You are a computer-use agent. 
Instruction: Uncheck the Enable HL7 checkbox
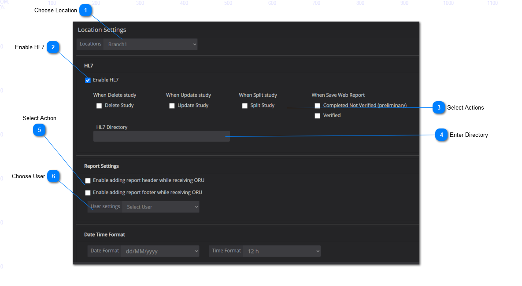(x=88, y=80)
